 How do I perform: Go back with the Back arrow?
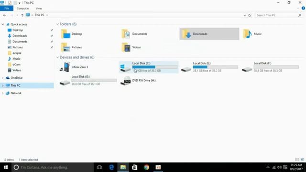coord(4,15)
